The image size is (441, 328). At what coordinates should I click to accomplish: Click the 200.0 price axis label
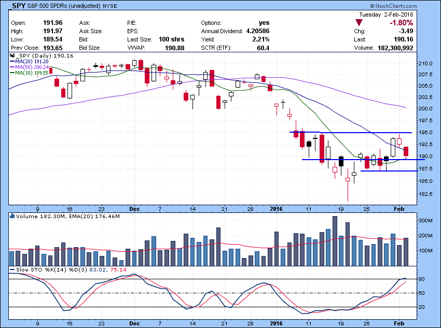(x=425, y=108)
